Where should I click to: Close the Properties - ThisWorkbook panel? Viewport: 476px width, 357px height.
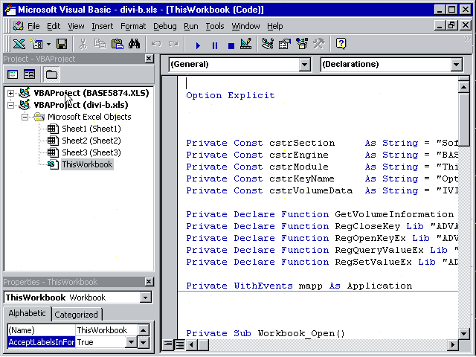[149, 282]
